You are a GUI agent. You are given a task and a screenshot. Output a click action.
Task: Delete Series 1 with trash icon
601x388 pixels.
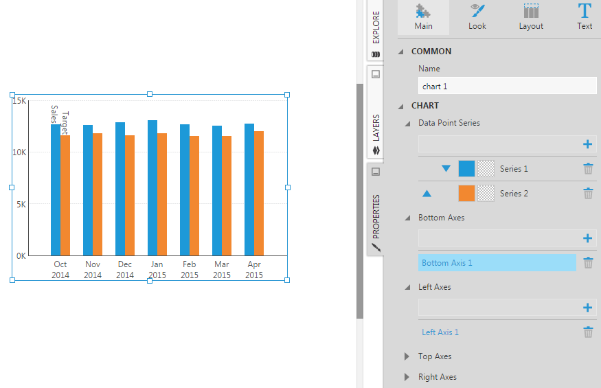pos(588,168)
